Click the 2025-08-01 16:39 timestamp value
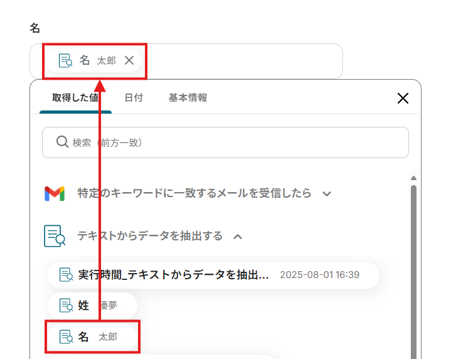 coord(319,275)
